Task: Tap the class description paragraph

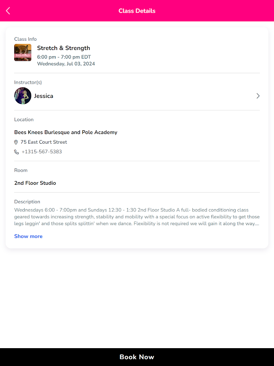Action: click(x=137, y=217)
